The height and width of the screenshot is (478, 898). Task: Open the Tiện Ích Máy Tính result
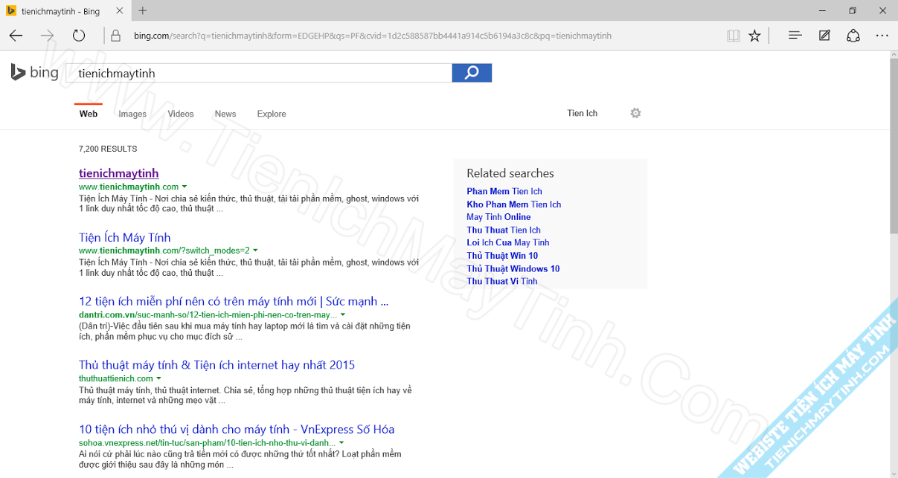coord(125,237)
